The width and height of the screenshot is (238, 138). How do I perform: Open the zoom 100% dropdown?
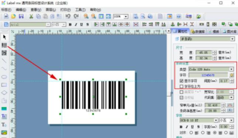point(126,16)
